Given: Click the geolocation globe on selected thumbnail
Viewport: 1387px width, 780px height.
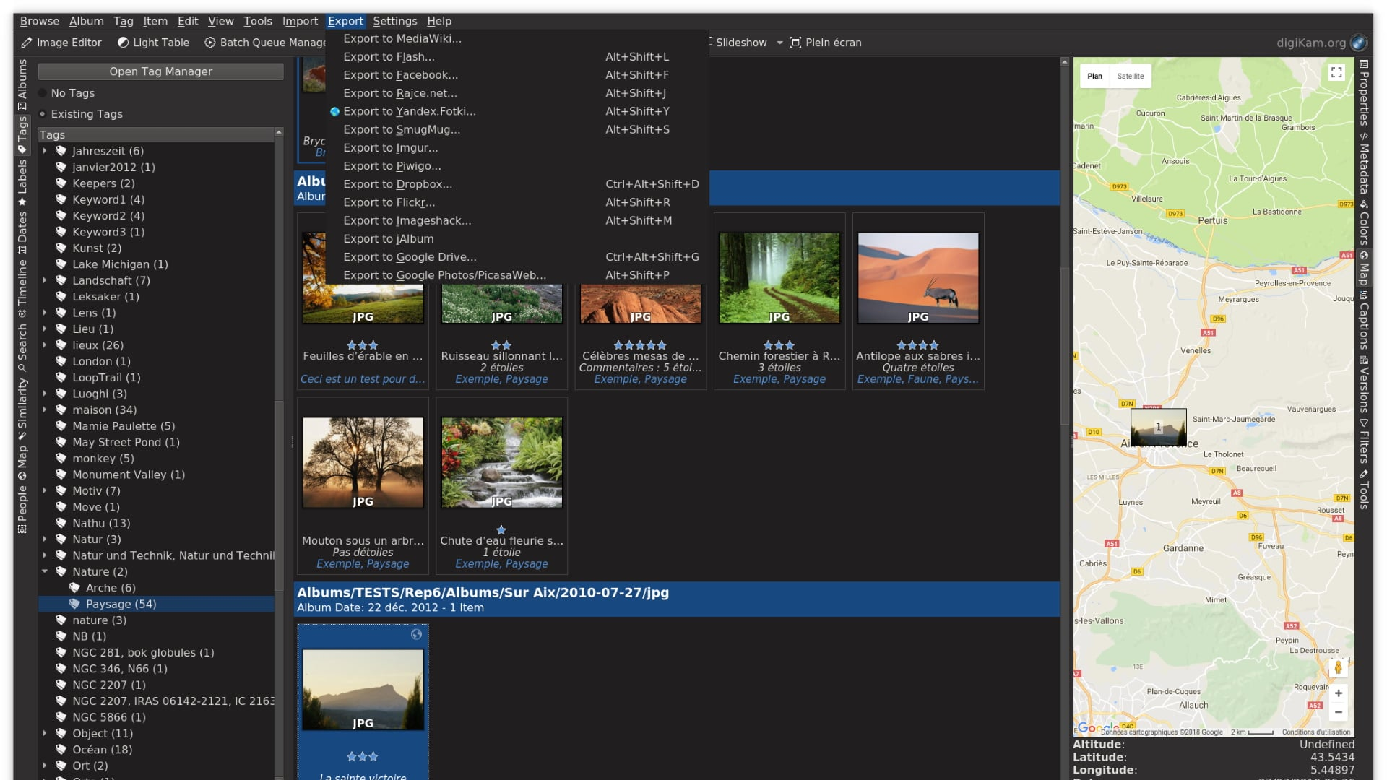Looking at the screenshot, I should click(416, 634).
